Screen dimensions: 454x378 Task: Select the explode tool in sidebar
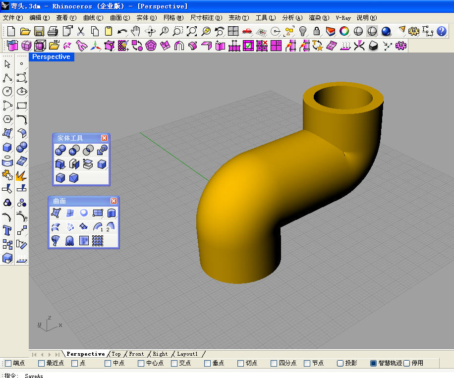point(22,175)
